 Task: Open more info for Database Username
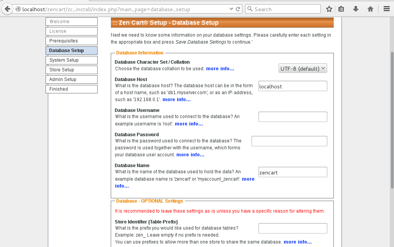tap(189, 124)
